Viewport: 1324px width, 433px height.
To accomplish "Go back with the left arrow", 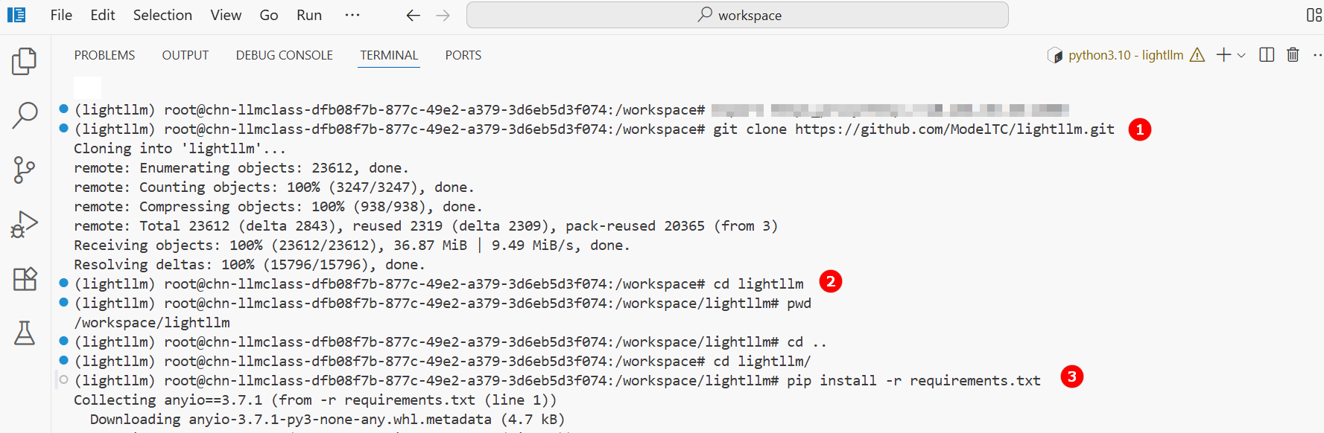I will pos(414,15).
